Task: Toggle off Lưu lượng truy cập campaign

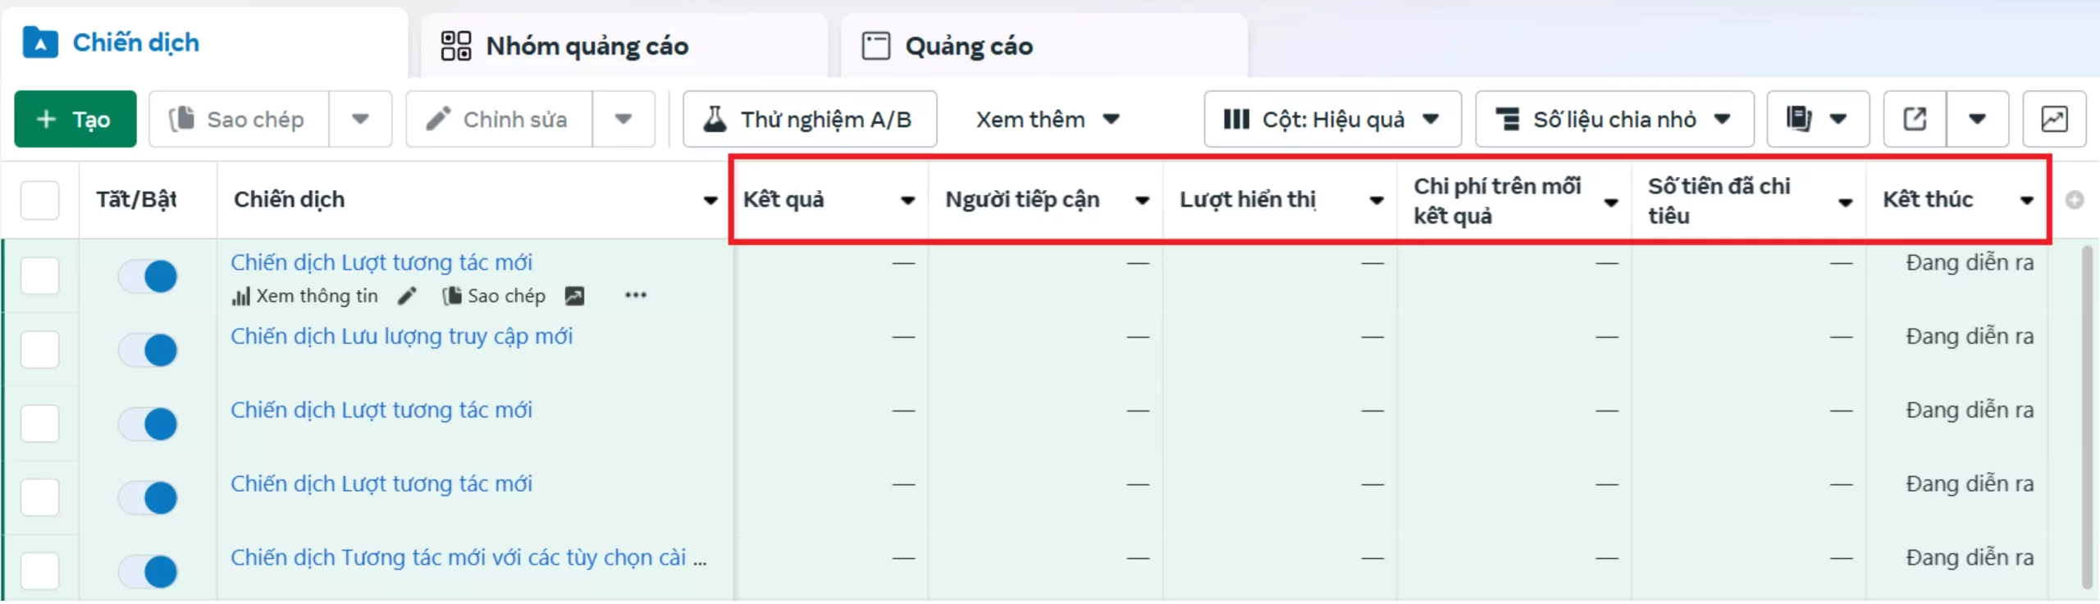Action: [x=148, y=350]
